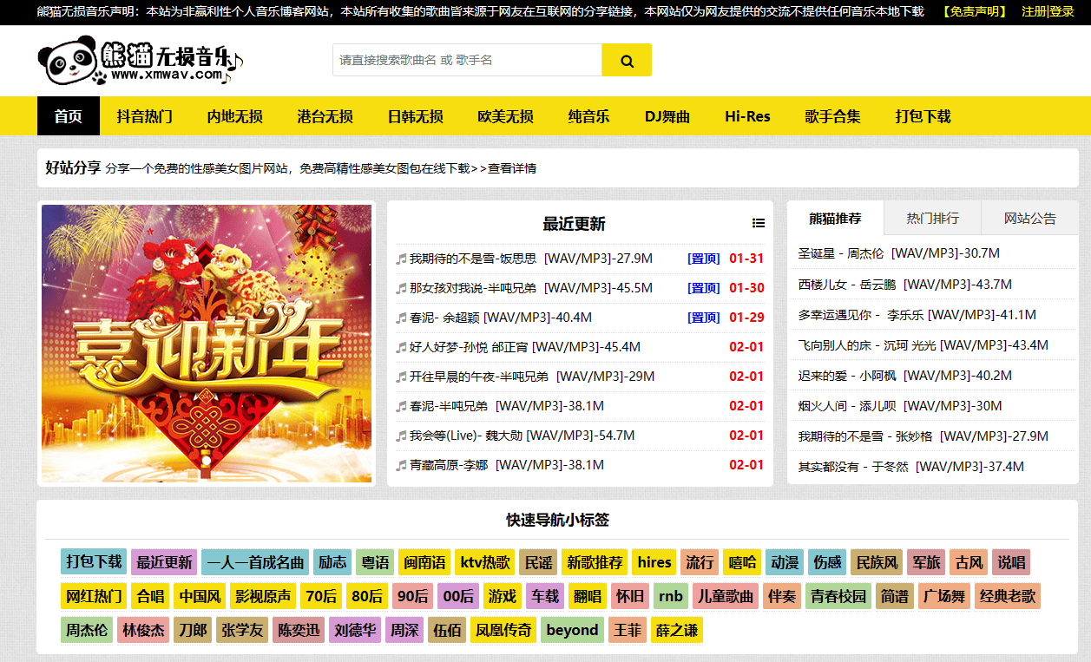Click music note icon before 我会等(Live)
Image resolution: width=1091 pixels, height=662 pixels.
pyautogui.click(x=401, y=436)
